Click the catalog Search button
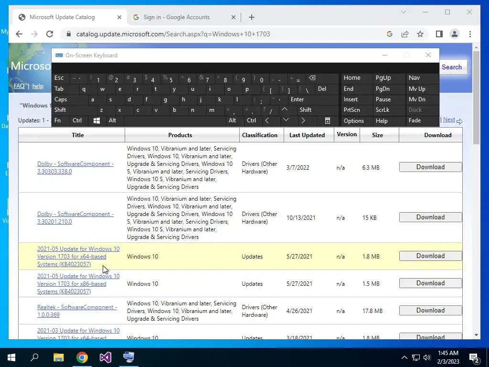 pyautogui.click(x=452, y=67)
